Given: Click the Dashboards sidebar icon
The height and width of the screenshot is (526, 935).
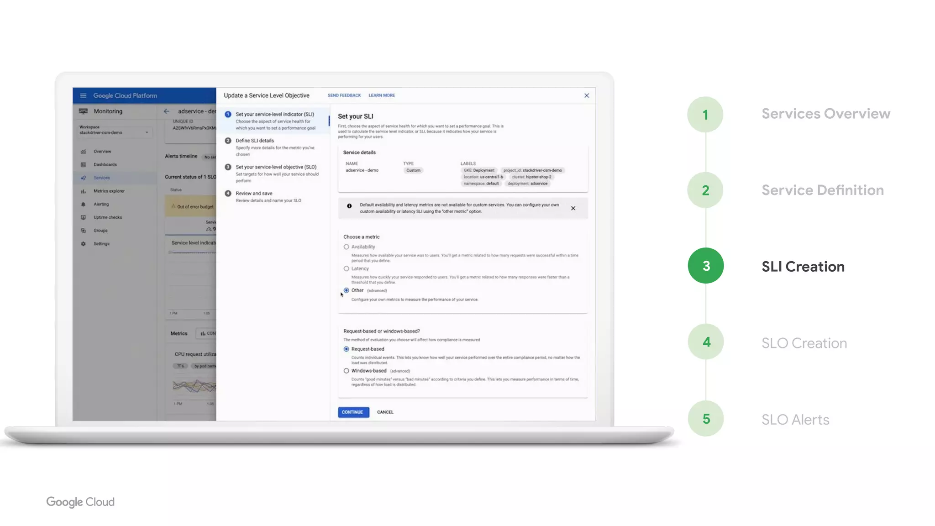Looking at the screenshot, I should point(83,164).
